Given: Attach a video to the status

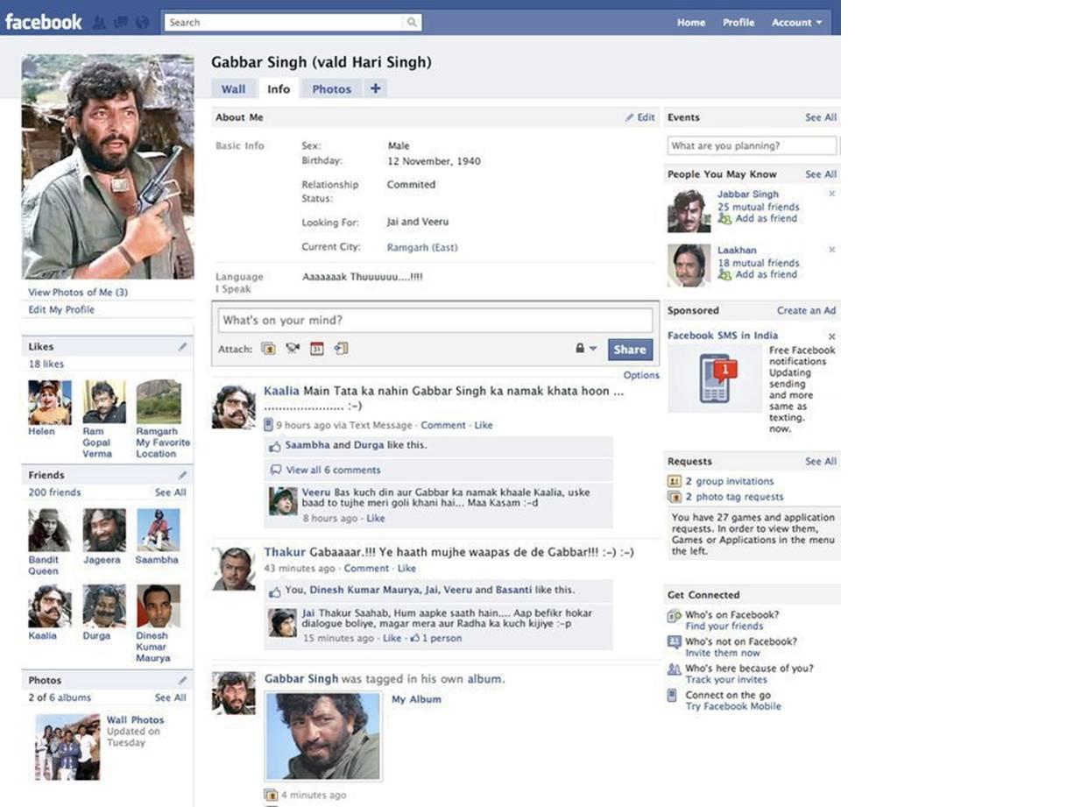Looking at the screenshot, I should click(293, 349).
